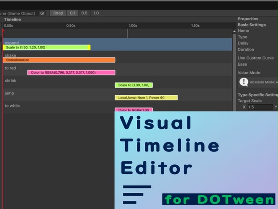Click the Type property label

pyautogui.click(x=243, y=37)
